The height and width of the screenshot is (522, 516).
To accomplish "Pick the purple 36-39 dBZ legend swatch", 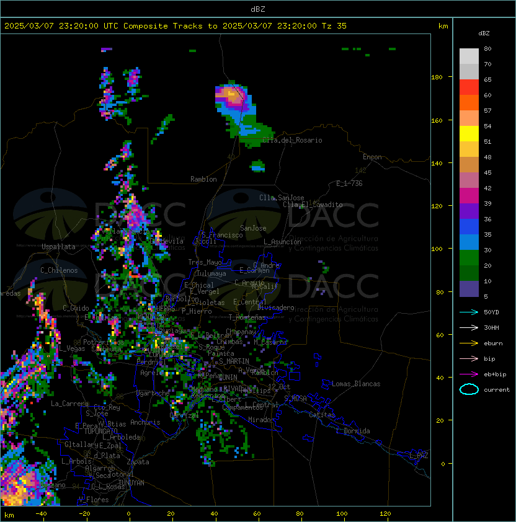I will [469, 211].
